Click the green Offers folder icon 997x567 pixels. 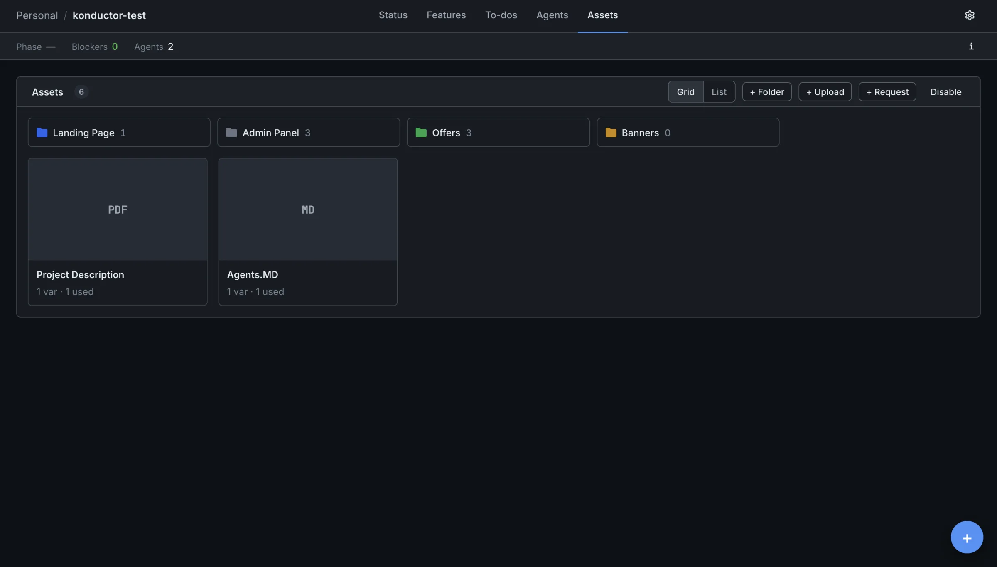coord(421,133)
